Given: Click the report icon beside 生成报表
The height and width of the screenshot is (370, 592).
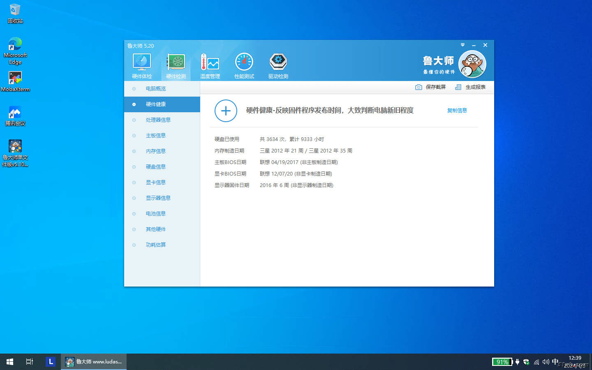Looking at the screenshot, I should (458, 87).
